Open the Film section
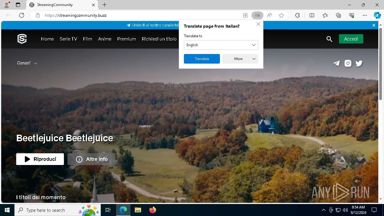Image resolution: width=384 pixels, height=216 pixels. [x=88, y=39]
